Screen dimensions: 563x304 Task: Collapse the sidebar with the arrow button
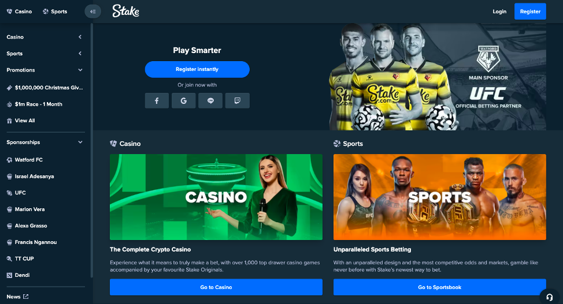(92, 12)
